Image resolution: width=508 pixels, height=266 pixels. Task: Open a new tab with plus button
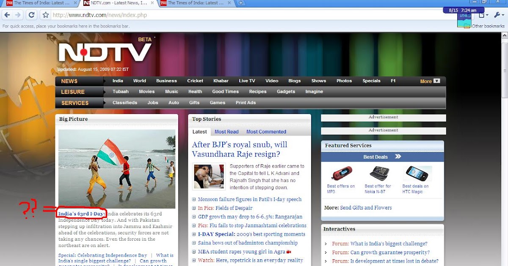(x=240, y=3)
